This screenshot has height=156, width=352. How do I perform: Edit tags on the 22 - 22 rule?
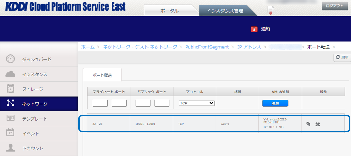[x=308, y=124]
